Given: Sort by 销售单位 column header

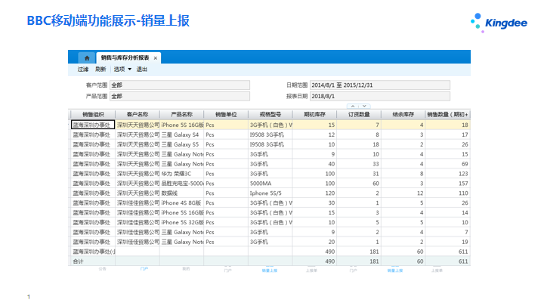Looking at the screenshot, I should tap(226, 115).
